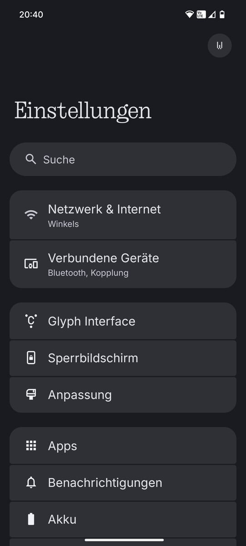Image resolution: width=246 pixels, height=546 pixels.
Task: Tap the battery icon beside Akku
Action: (x=31, y=519)
